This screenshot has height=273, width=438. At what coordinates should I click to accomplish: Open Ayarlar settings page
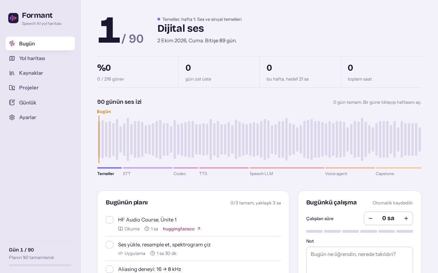40,117
